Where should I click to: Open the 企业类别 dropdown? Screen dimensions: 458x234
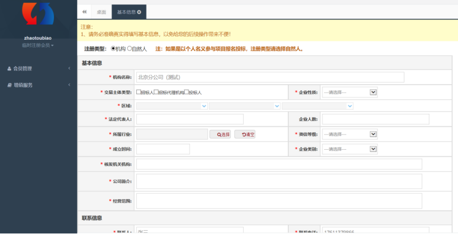coord(349,149)
